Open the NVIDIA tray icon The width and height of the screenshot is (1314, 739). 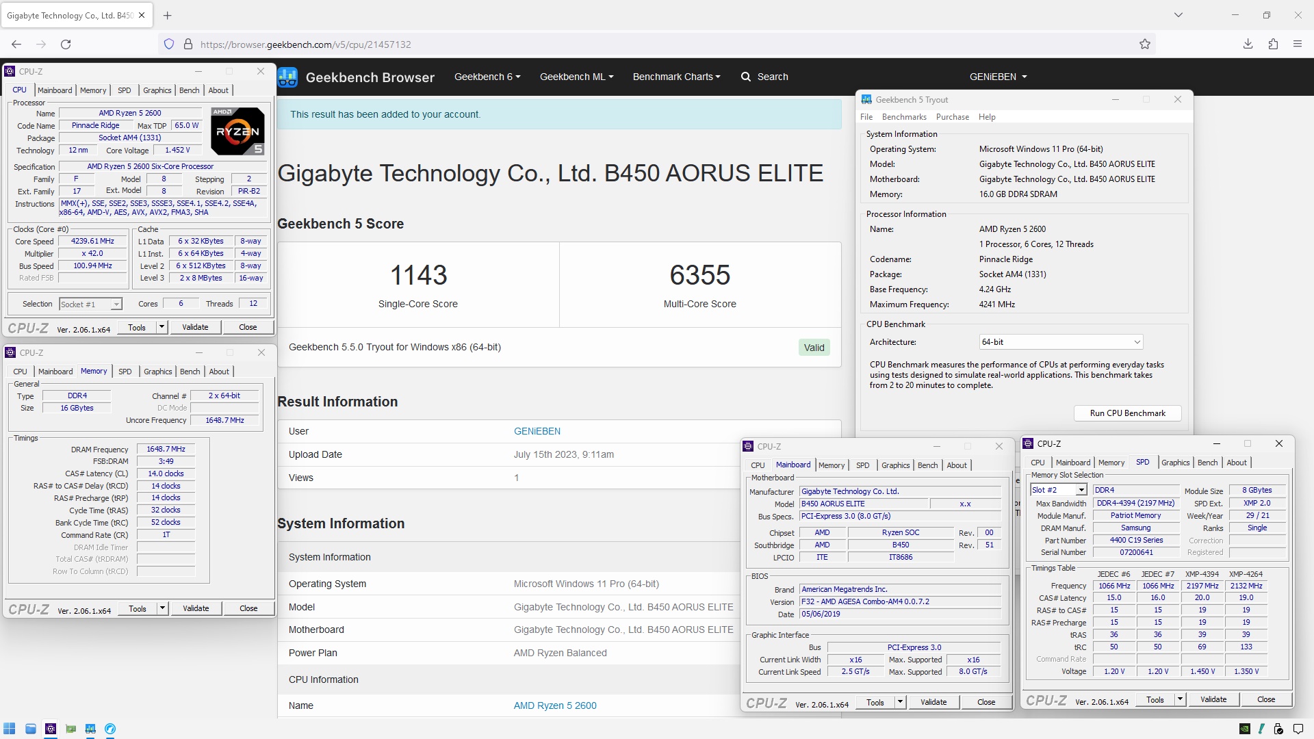click(1245, 729)
